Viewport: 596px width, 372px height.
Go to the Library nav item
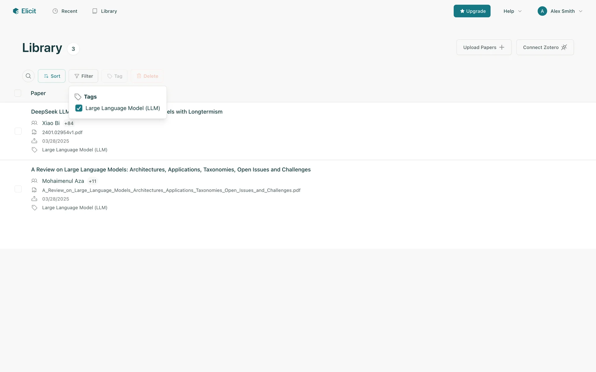click(x=105, y=11)
